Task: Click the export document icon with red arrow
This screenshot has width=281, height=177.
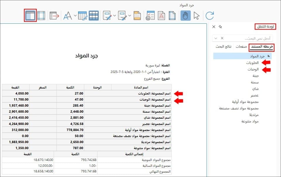Action: (54, 16)
